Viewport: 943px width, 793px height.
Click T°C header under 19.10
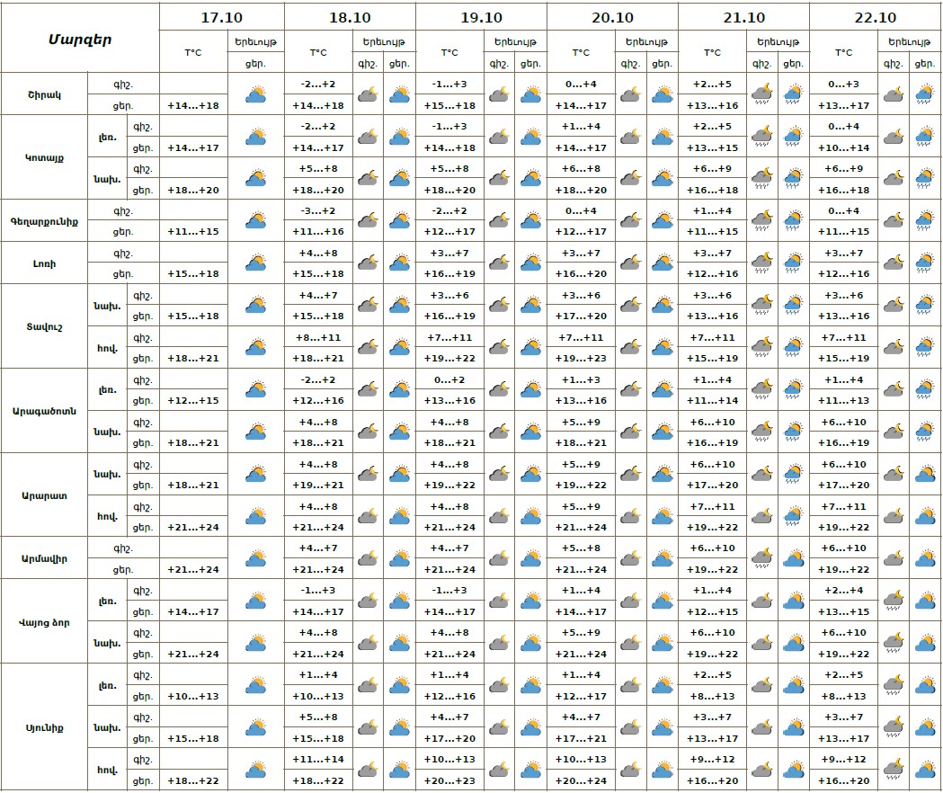[x=449, y=52]
